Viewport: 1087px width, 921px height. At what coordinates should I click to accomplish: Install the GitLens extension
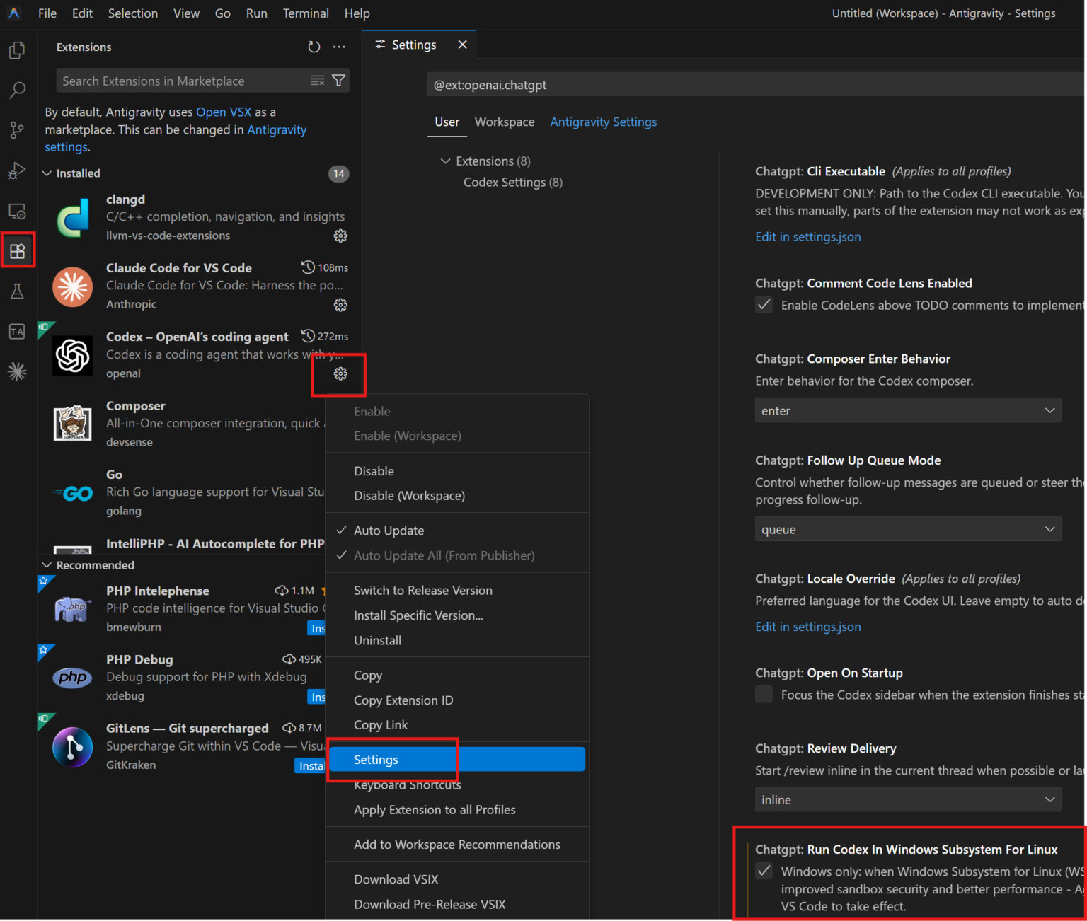pos(310,766)
